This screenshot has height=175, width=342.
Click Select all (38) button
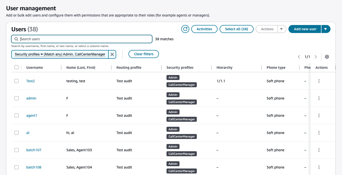coord(237,29)
